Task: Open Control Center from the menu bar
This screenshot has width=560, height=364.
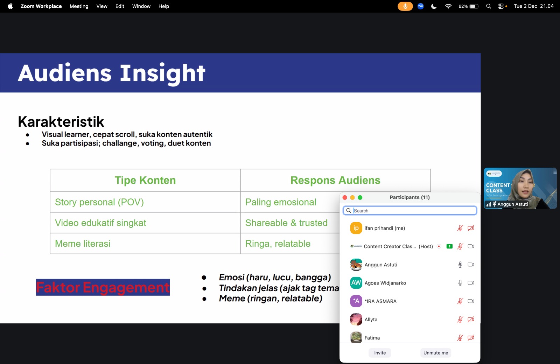Action: [501, 6]
